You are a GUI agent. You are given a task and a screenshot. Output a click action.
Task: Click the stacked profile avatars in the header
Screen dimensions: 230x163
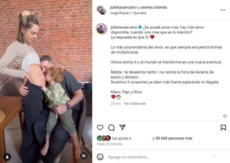tap(101, 10)
